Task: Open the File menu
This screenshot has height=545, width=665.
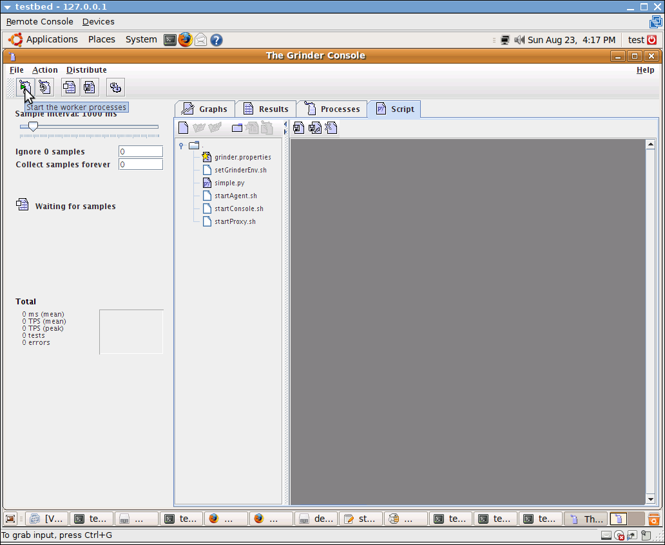Action: [x=17, y=70]
